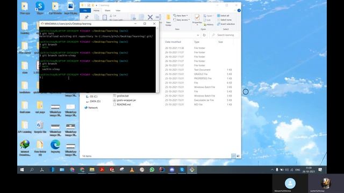
Task: Click the Pin to Quick access icon
Action: [x=87, y=17]
